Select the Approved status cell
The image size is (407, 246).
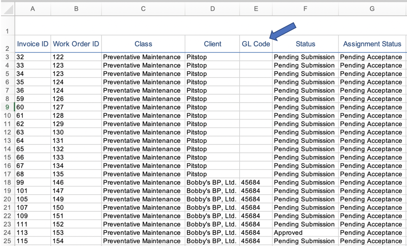(305, 233)
